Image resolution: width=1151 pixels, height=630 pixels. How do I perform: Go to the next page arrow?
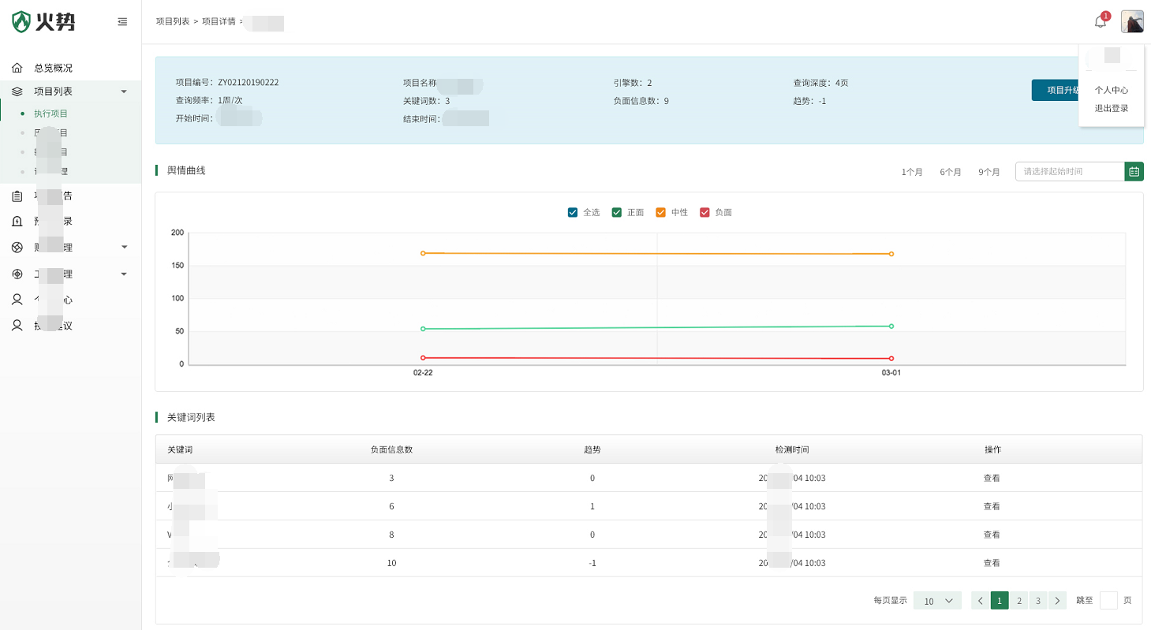click(x=1058, y=601)
